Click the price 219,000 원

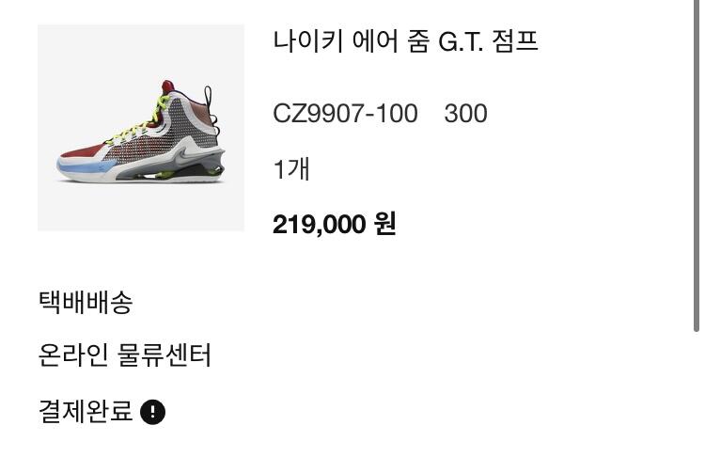[x=334, y=224]
